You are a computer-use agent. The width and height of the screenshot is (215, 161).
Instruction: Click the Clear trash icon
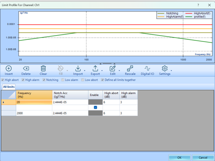(43, 68)
